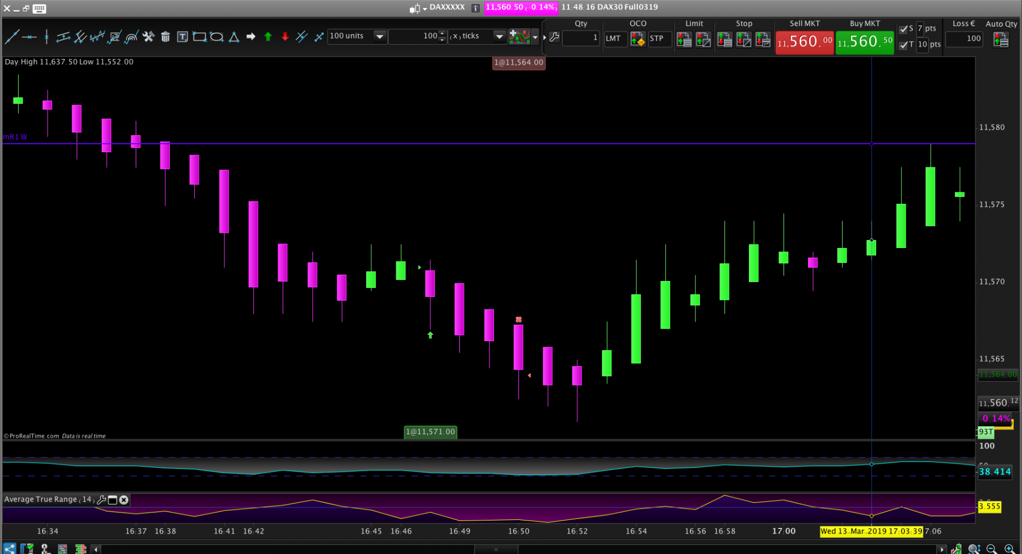1022x554 pixels.
Task: Click the red Sell MKT button
Action: click(x=805, y=42)
